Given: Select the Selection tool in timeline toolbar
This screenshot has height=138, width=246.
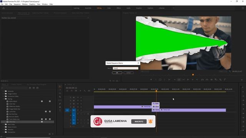Looking at the screenshot, I should 60,87.
